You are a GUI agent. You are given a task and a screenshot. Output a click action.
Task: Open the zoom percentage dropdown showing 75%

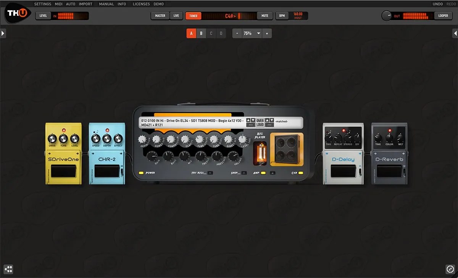coord(252,33)
